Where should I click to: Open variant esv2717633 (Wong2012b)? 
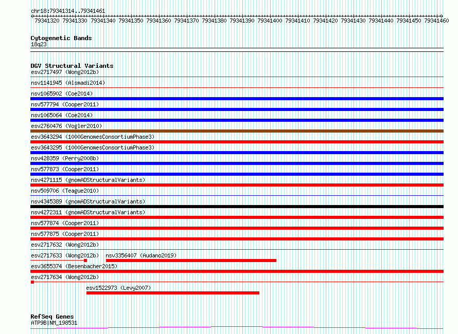[65, 255]
